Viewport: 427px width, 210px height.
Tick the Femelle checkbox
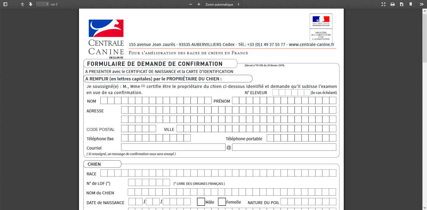tap(222, 202)
